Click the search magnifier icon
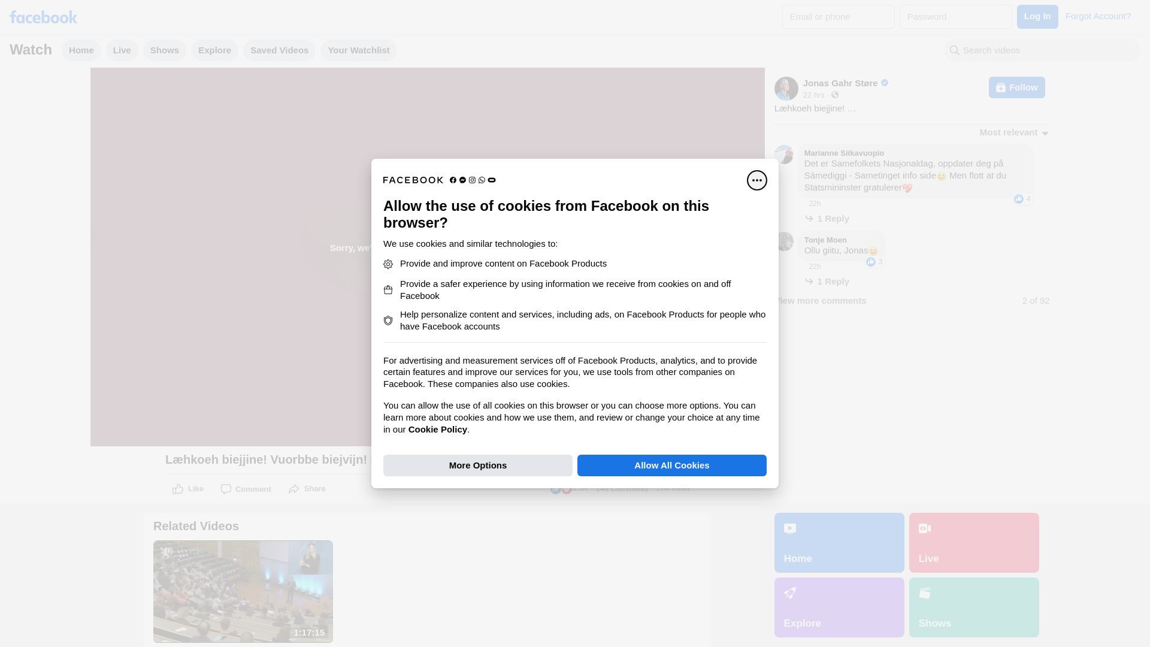 (955, 51)
